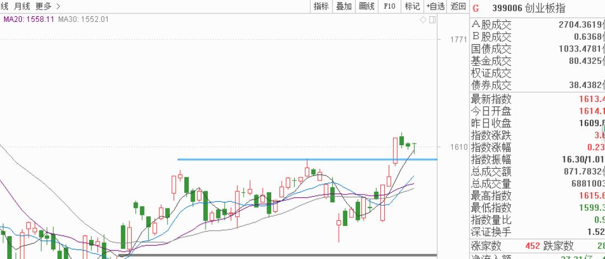Click the 返回 back button
The height and width of the screenshot is (259, 605).
(x=458, y=6)
